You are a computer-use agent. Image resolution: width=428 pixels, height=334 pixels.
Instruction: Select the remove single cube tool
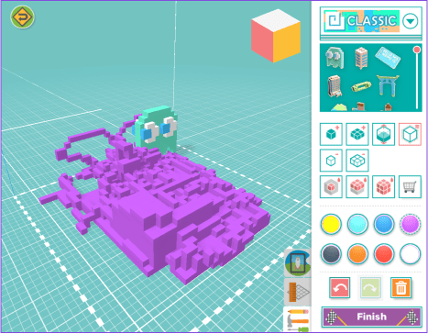point(331,161)
